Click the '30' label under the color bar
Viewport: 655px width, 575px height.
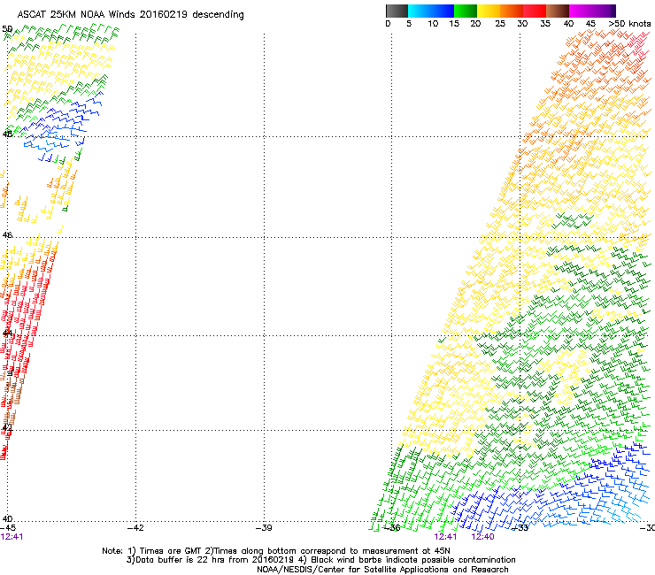522,24
